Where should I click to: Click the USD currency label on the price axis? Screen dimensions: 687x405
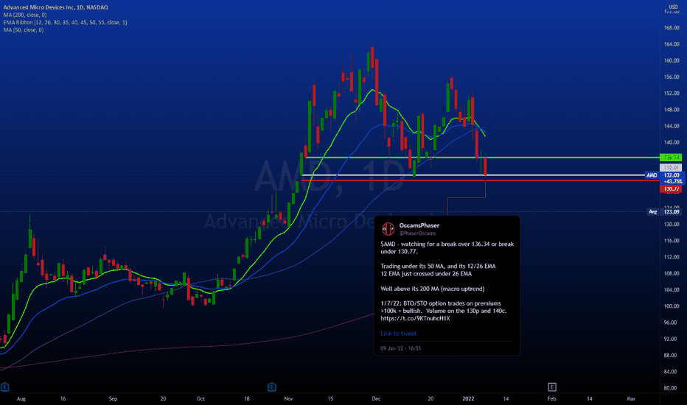pyautogui.click(x=673, y=7)
